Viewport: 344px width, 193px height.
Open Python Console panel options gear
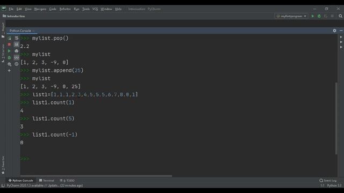point(334,31)
